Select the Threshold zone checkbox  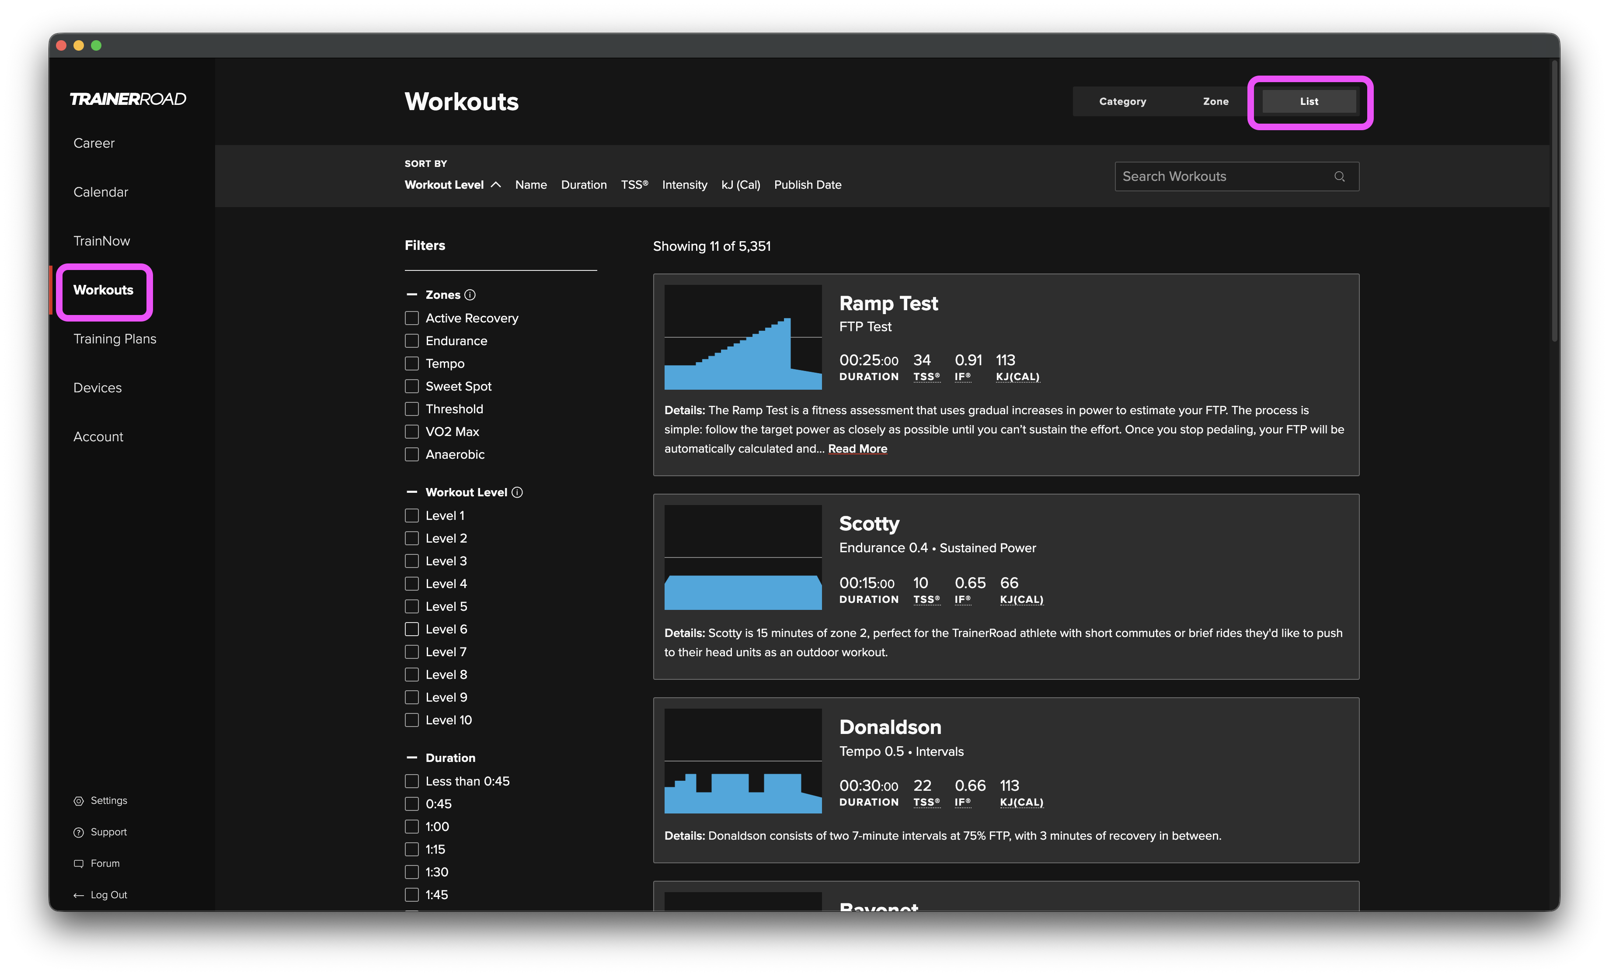click(411, 409)
